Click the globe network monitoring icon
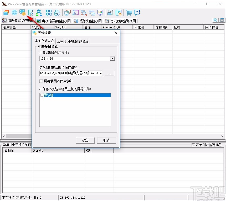This screenshot has height=201, width=226. coord(14,12)
